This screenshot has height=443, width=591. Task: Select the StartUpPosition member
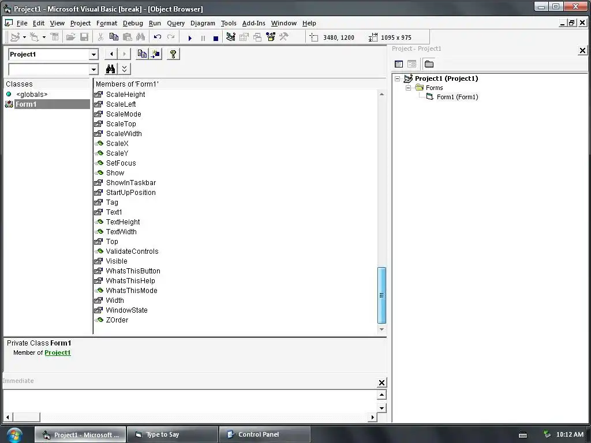[131, 192]
